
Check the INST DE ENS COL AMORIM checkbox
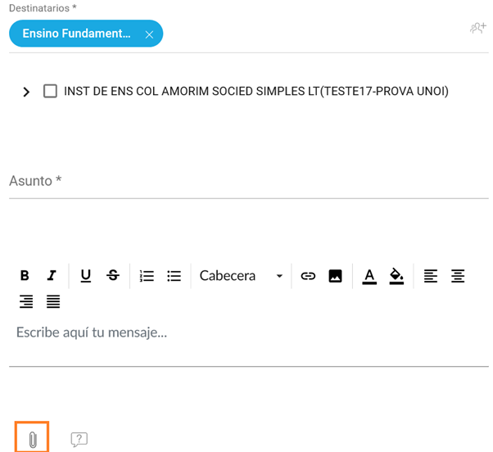click(x=50, y=92)
